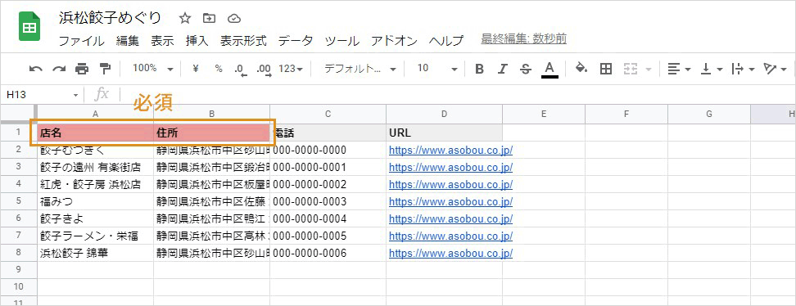The height and width of the screenshot is (306, 796).
Task: Star the 浜松餃子めぐり document
Action: coord(185,19)
